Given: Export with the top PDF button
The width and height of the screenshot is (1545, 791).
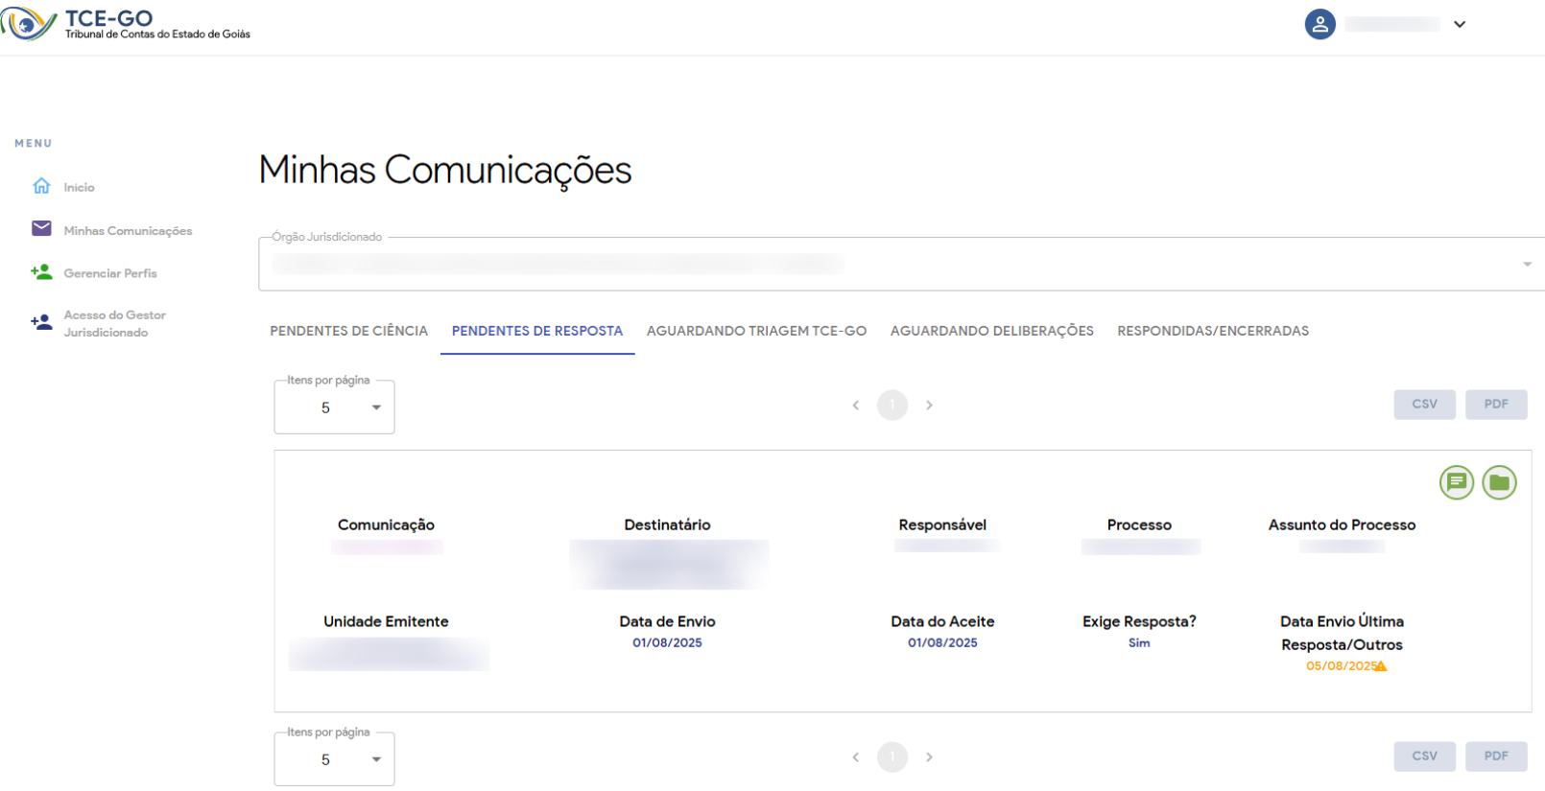Looking at the screenshot, I should pyautogui.click(x=1495, y=405).
